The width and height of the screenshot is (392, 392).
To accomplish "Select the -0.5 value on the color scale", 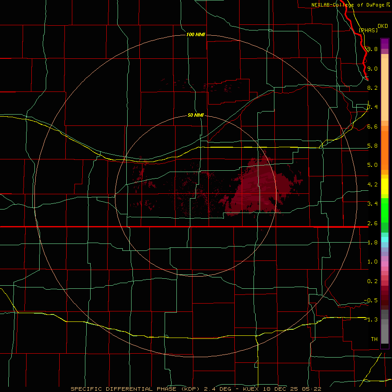I will coord(371,301).
